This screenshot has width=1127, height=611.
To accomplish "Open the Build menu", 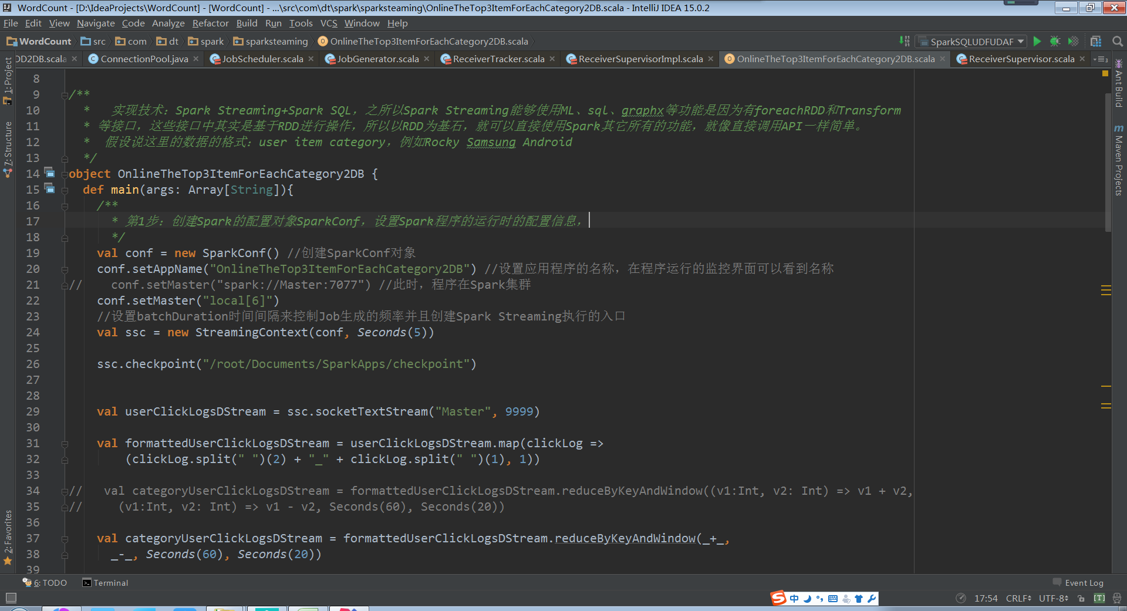I will point(247,23).
